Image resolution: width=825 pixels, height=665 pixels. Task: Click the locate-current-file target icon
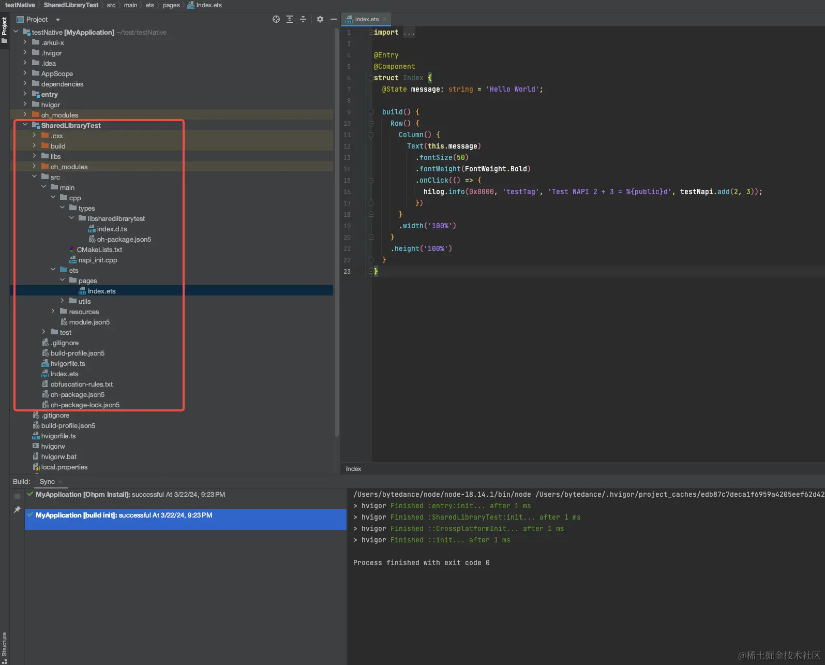pos(276,19)
